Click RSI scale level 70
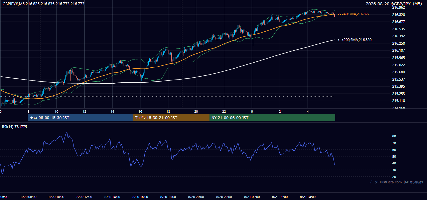This screenshot has width=427, height=200. click(x=394, y=143)
